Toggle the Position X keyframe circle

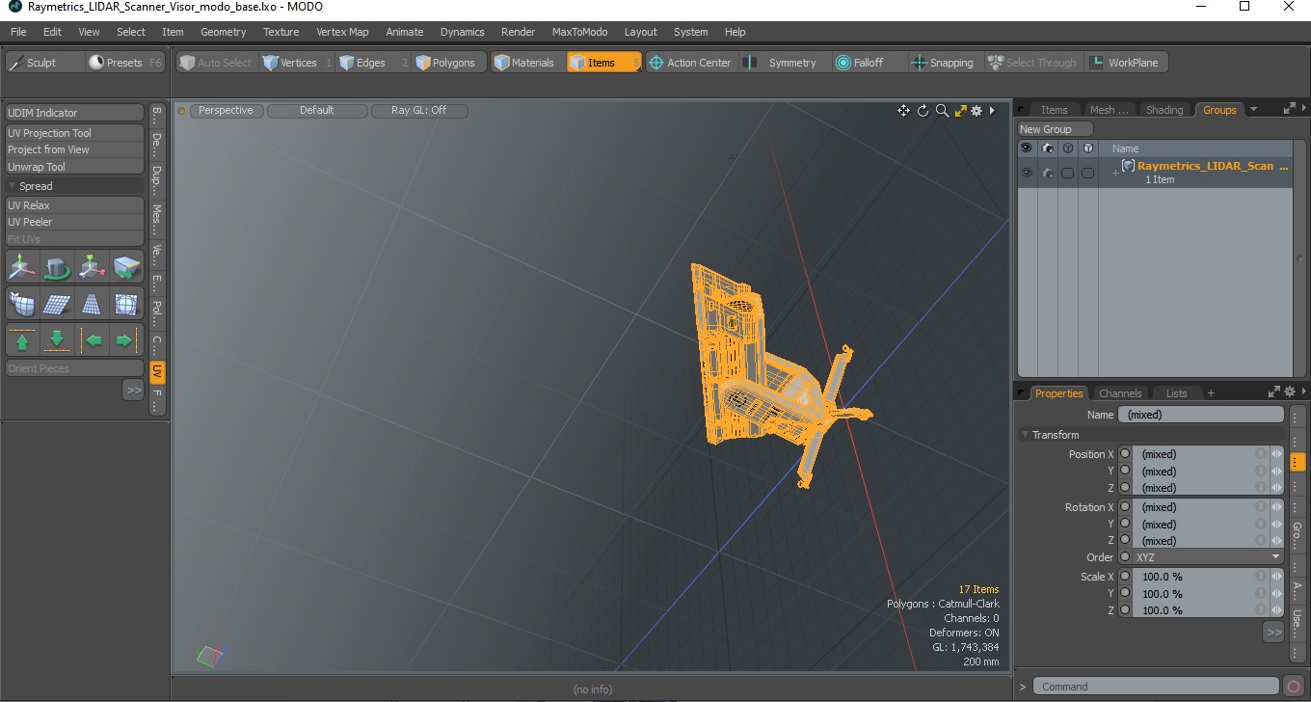point(1125,454)
